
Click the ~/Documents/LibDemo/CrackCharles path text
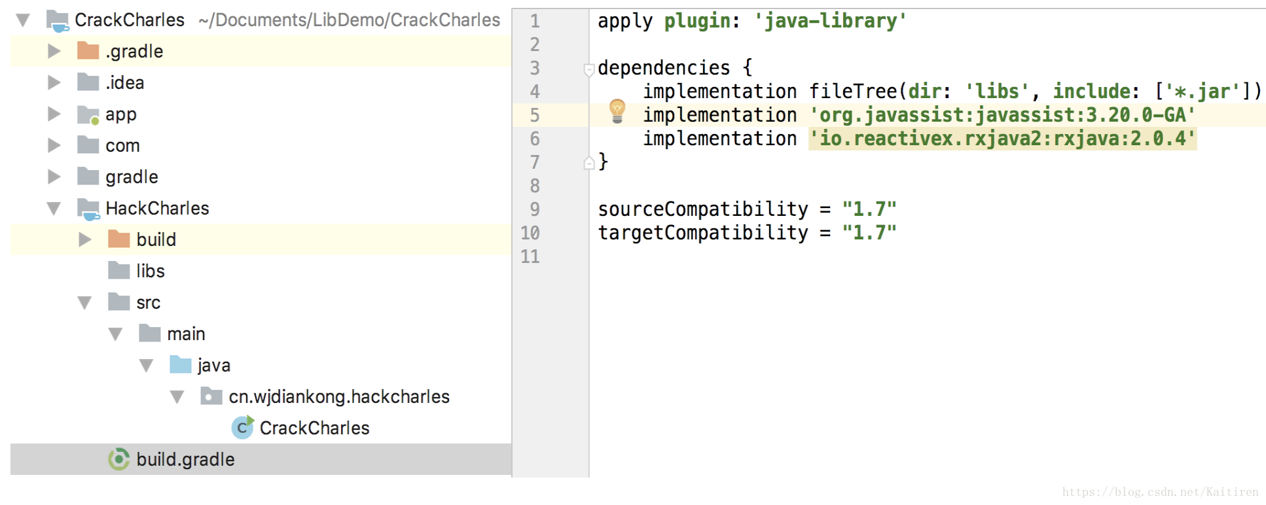click(x=350, y=20)
